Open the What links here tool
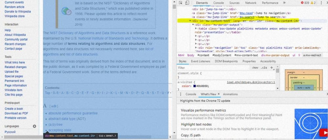328x140 pixels. [x=15, y=62]
